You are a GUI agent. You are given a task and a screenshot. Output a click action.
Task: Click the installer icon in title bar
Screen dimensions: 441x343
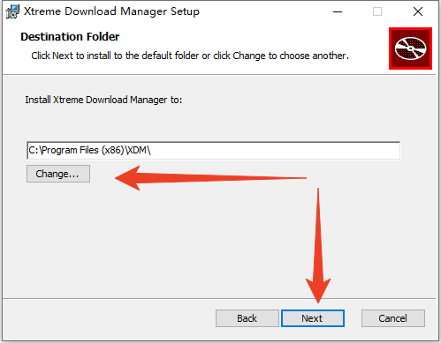12,11
